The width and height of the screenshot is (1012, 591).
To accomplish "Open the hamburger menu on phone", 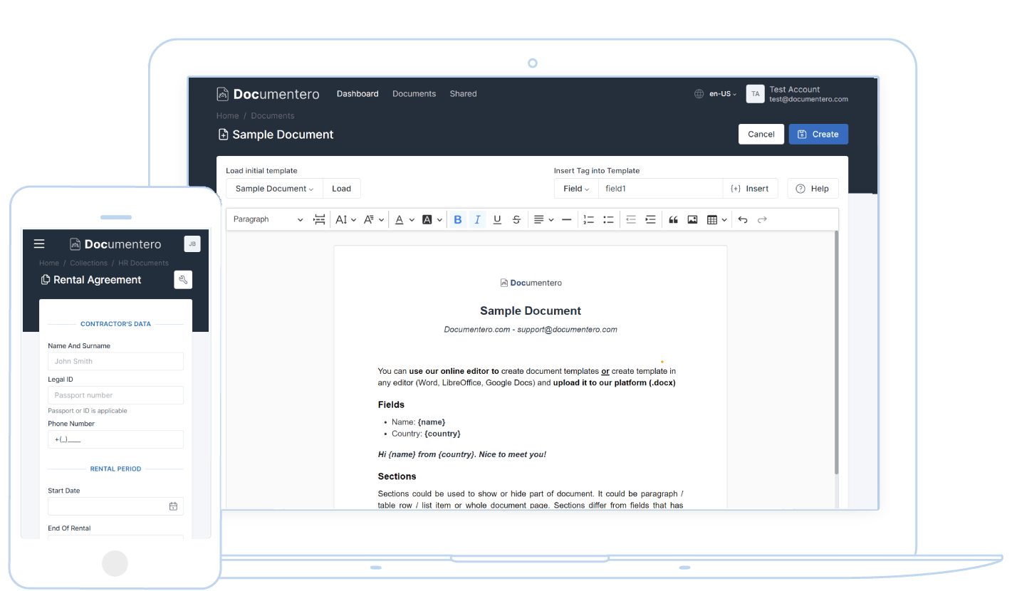I will coord(39,244).
